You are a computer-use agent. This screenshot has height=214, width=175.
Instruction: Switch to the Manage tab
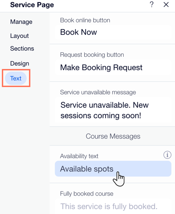pos(21,22)
